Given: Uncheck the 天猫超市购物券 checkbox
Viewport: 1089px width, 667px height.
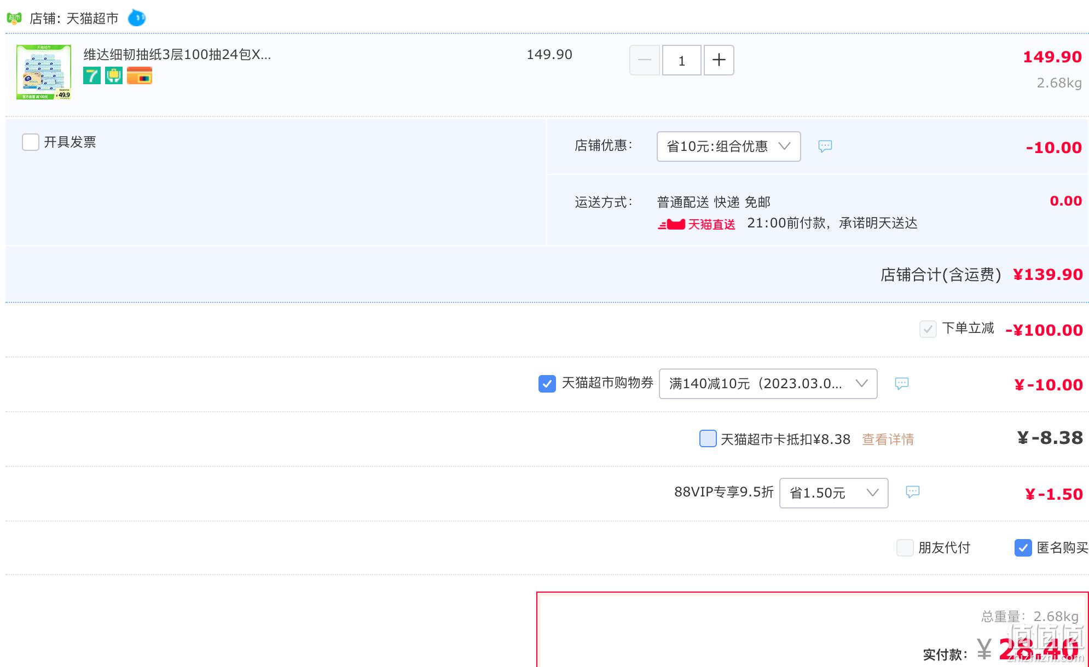Looking at the screenshot, I should (547, 384).
